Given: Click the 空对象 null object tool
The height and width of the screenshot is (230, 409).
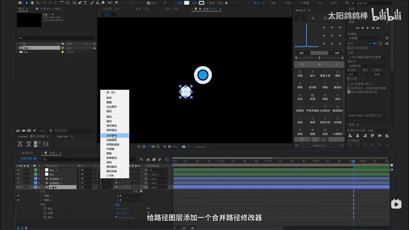Looking at the screenshot, I should [312, 86].
